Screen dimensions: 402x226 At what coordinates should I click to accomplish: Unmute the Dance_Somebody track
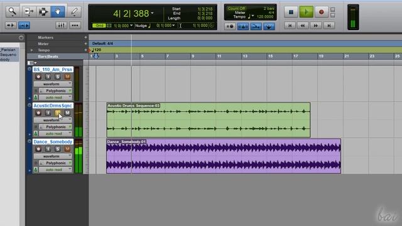click(67, 149)
